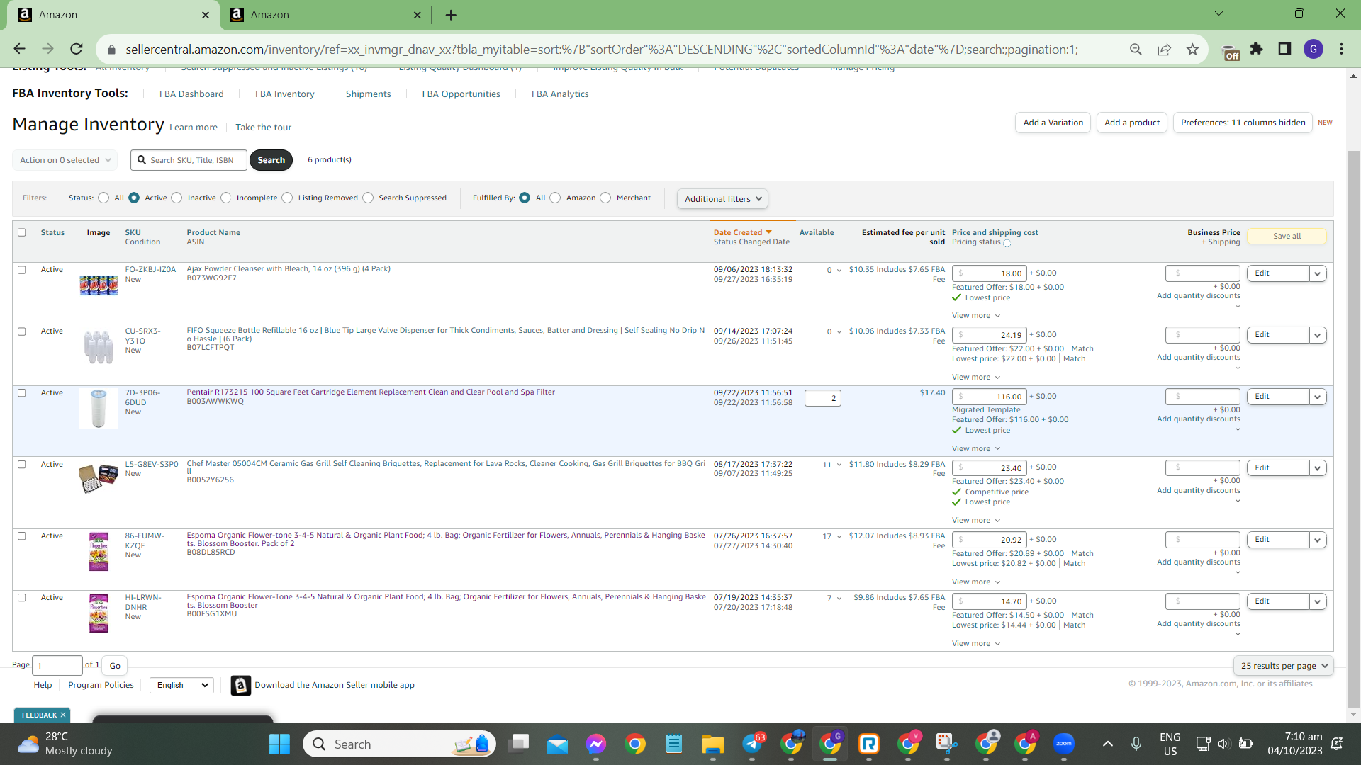The image size is (1361, 765).
Task: Expand View more for Chef Master row
Action: 976,521
